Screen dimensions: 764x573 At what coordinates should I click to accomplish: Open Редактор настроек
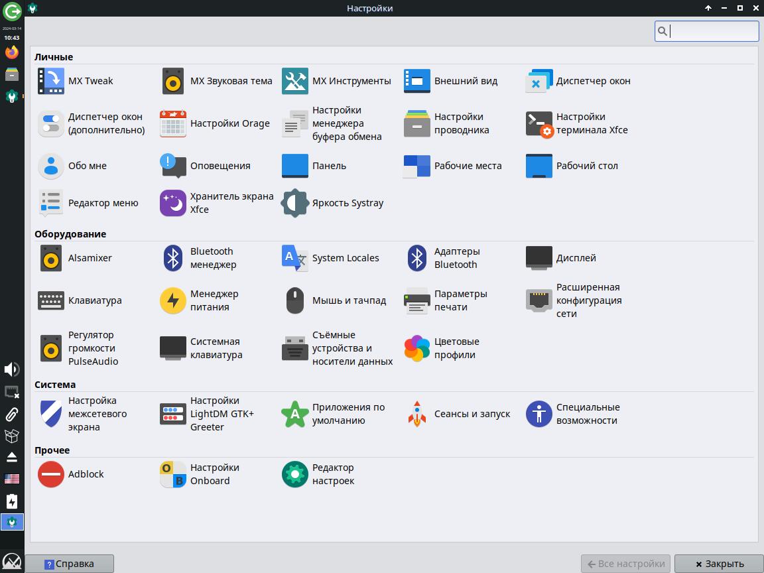click(x=318, y=474)
